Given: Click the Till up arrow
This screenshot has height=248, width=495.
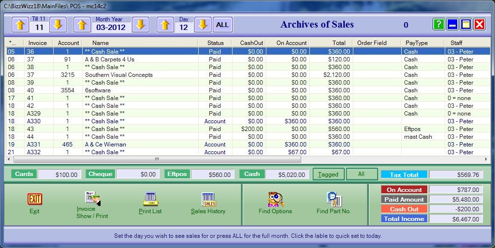Looking at the screenshot, I should coord(20,25).
